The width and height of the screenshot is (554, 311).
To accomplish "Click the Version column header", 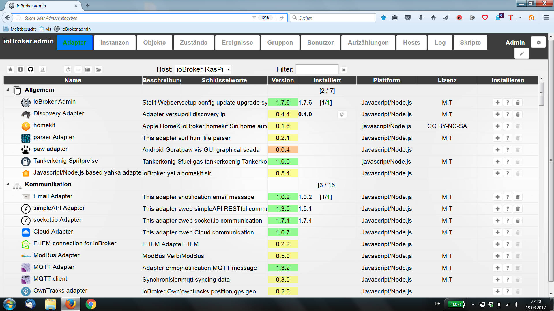I will pos(283,80).
